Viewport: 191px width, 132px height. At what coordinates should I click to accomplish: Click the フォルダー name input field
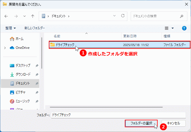[118, 115]
